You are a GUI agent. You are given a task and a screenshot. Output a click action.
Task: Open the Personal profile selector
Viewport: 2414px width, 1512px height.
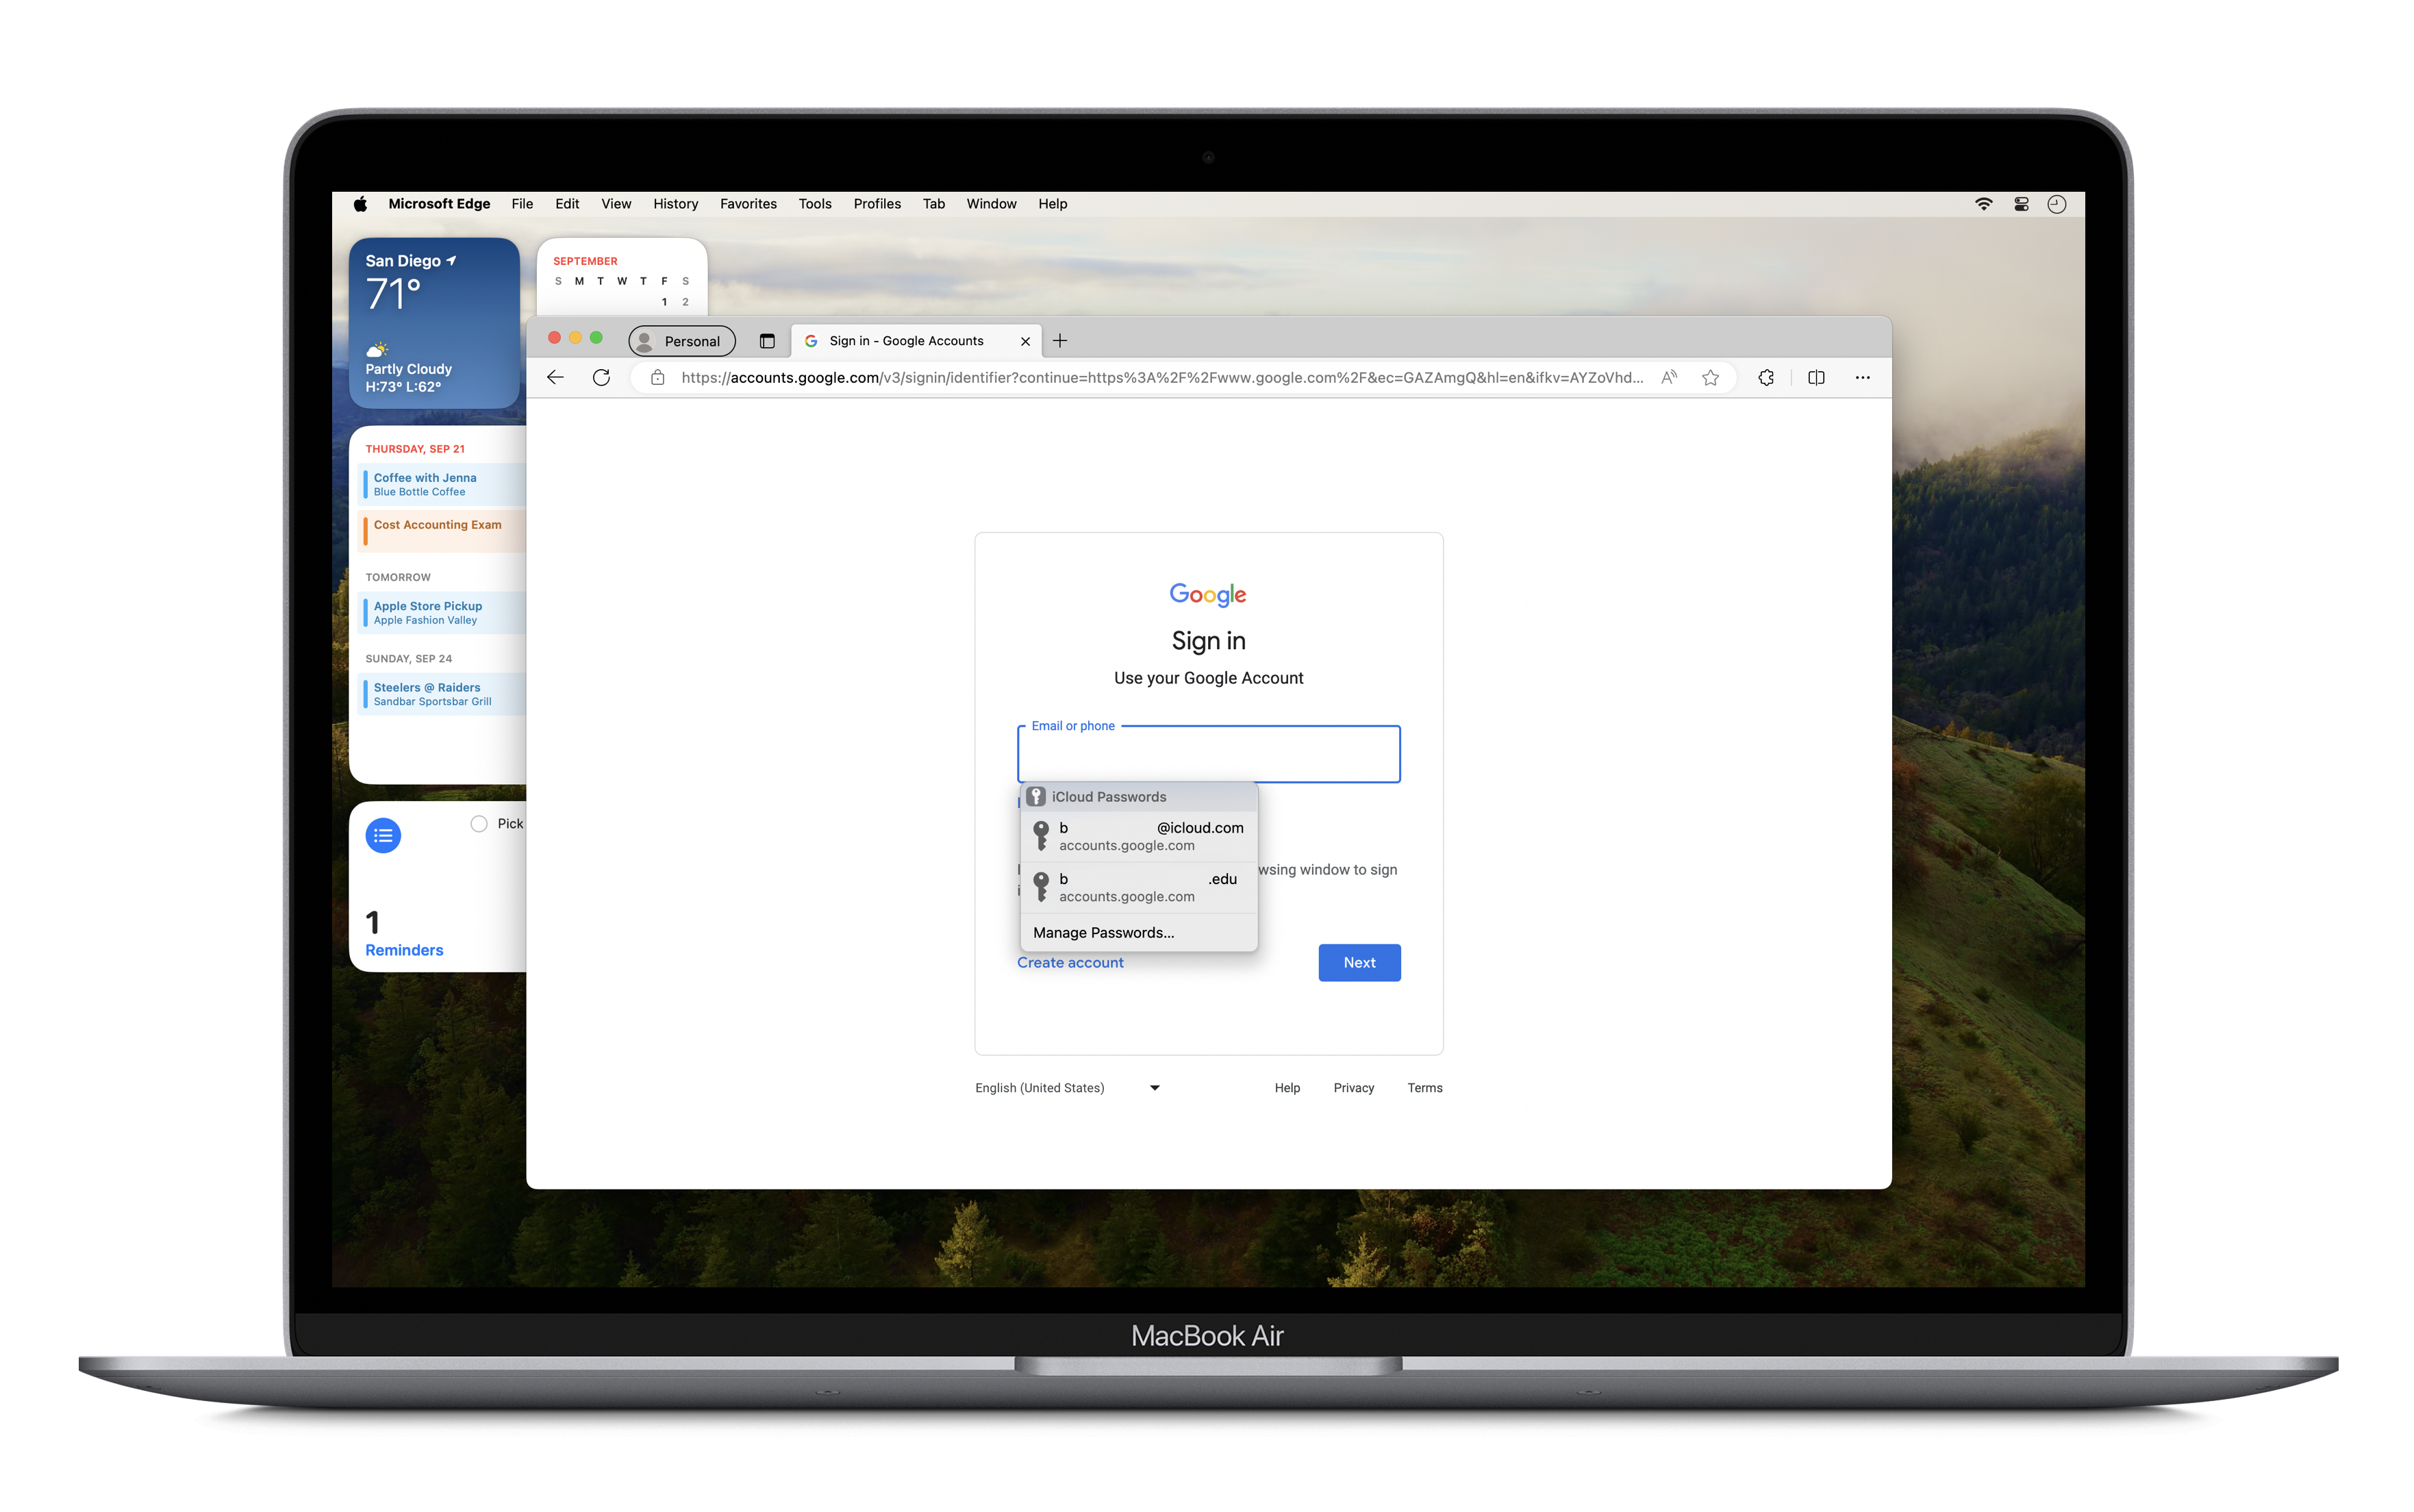click(x=681, y=341)
